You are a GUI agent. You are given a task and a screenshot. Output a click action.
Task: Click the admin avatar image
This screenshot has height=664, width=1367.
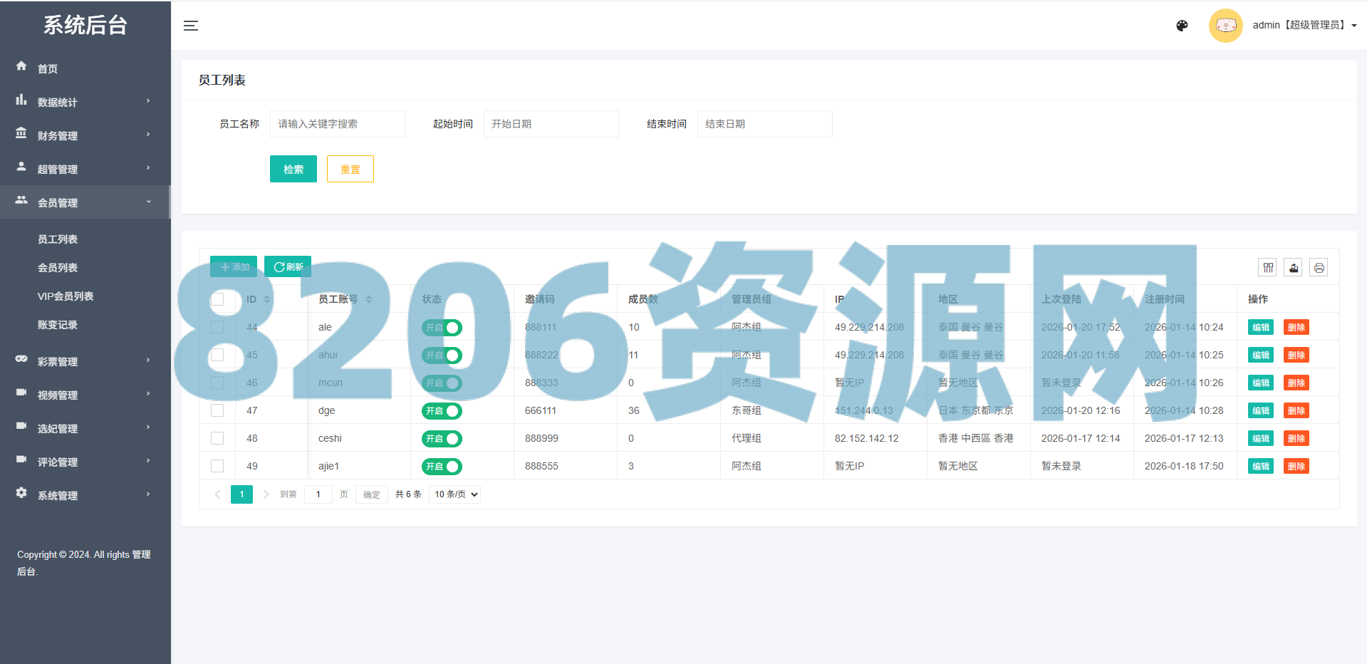1225,26
